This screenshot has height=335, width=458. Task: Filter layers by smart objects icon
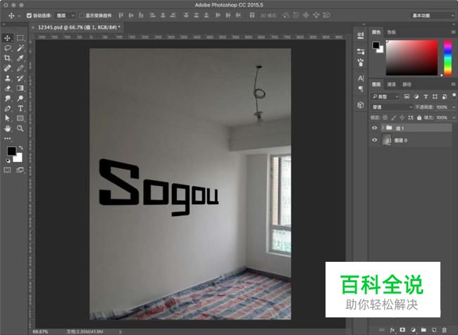tap(445, 96)
